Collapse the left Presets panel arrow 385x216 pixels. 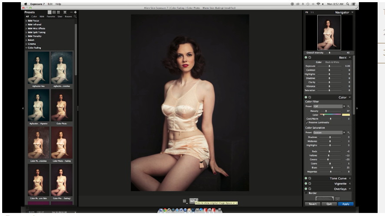point(23,108)
